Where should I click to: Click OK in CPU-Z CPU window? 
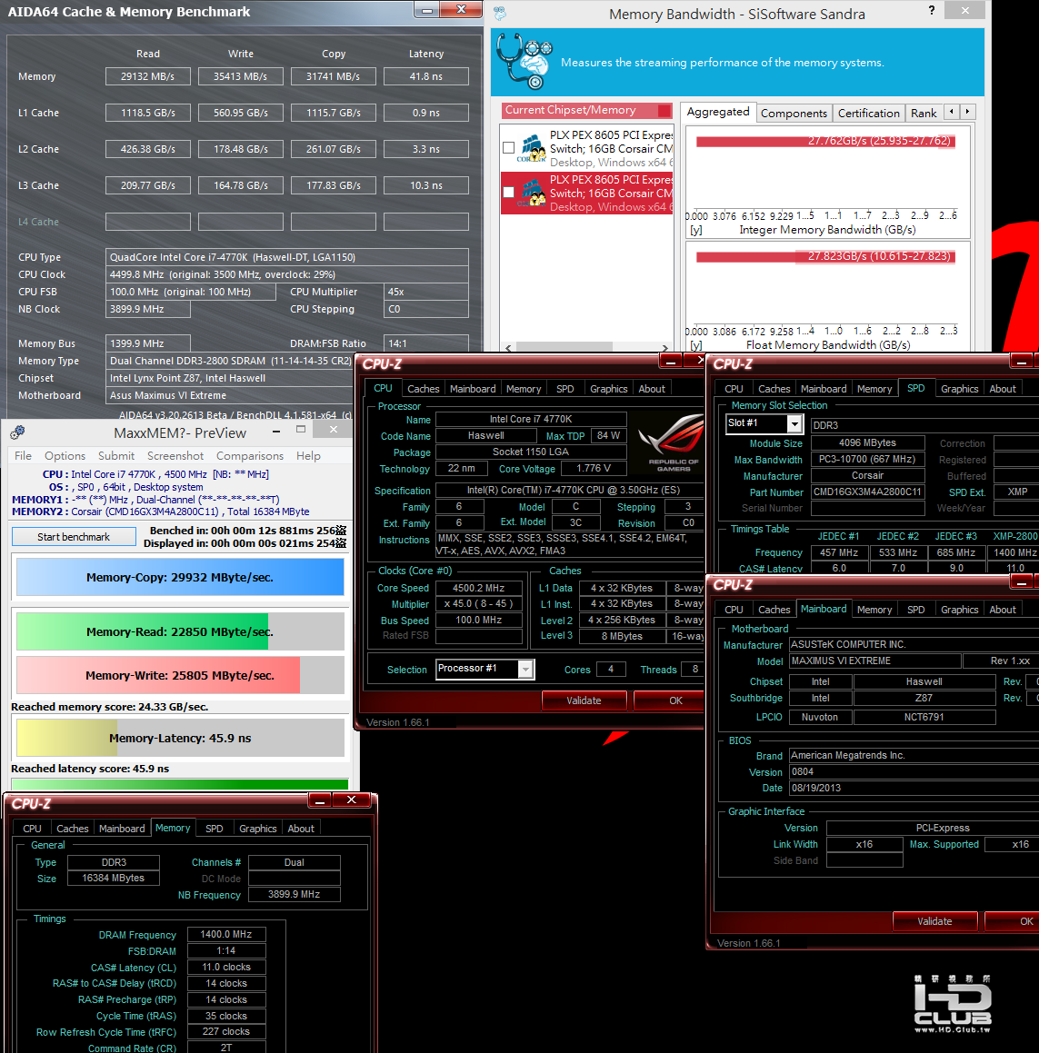pyautogui.click(x=669, y=700)
